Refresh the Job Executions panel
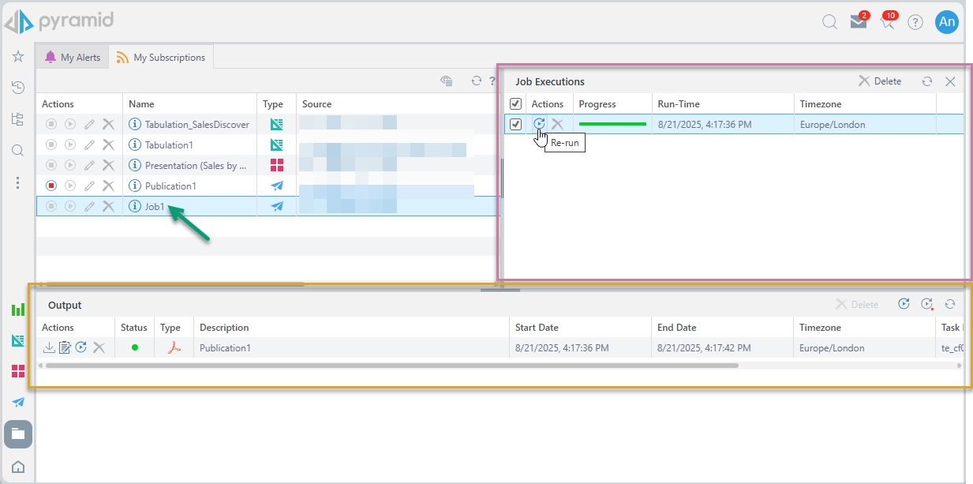Screen dimensions: 973x484 tap(927, 81)
